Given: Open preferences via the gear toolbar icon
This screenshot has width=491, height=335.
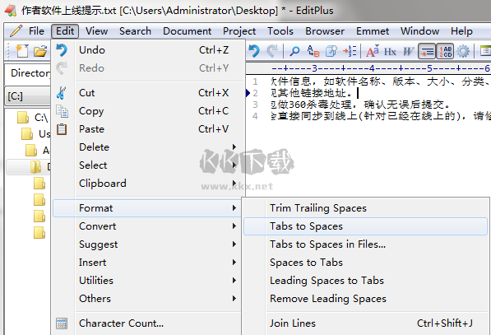Looking at the screenshot, I should pyautogui.click(x=463, y=51).
